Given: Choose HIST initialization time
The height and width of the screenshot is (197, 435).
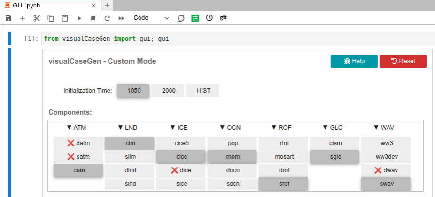Looking at the screenshot, I should click(x=203, y=91).
